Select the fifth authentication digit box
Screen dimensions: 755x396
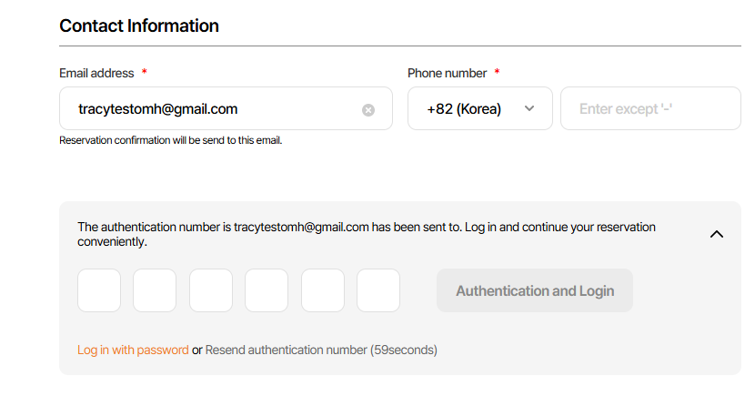point(323,290)
